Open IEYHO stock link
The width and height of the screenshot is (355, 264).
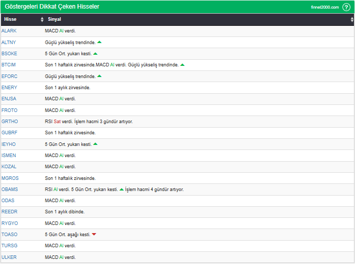point(9,144)
